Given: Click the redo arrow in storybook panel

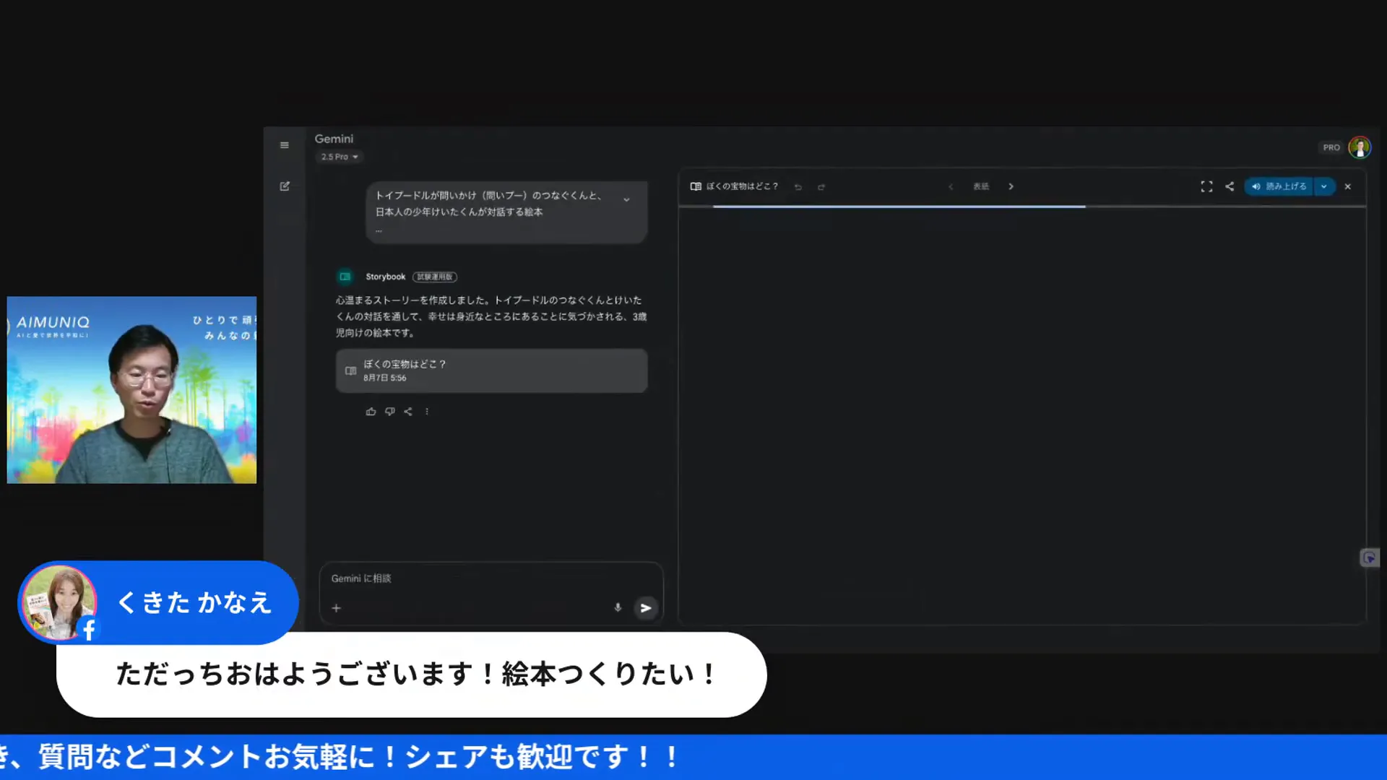Looking at the screenshot, I should tap(821, 187).
